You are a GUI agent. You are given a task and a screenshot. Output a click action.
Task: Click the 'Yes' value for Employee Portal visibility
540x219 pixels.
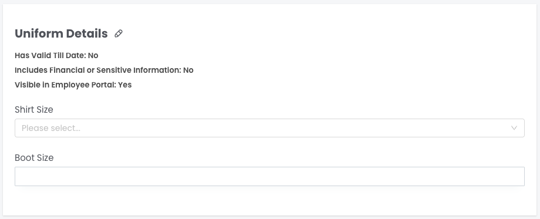[x=125, y=85]
